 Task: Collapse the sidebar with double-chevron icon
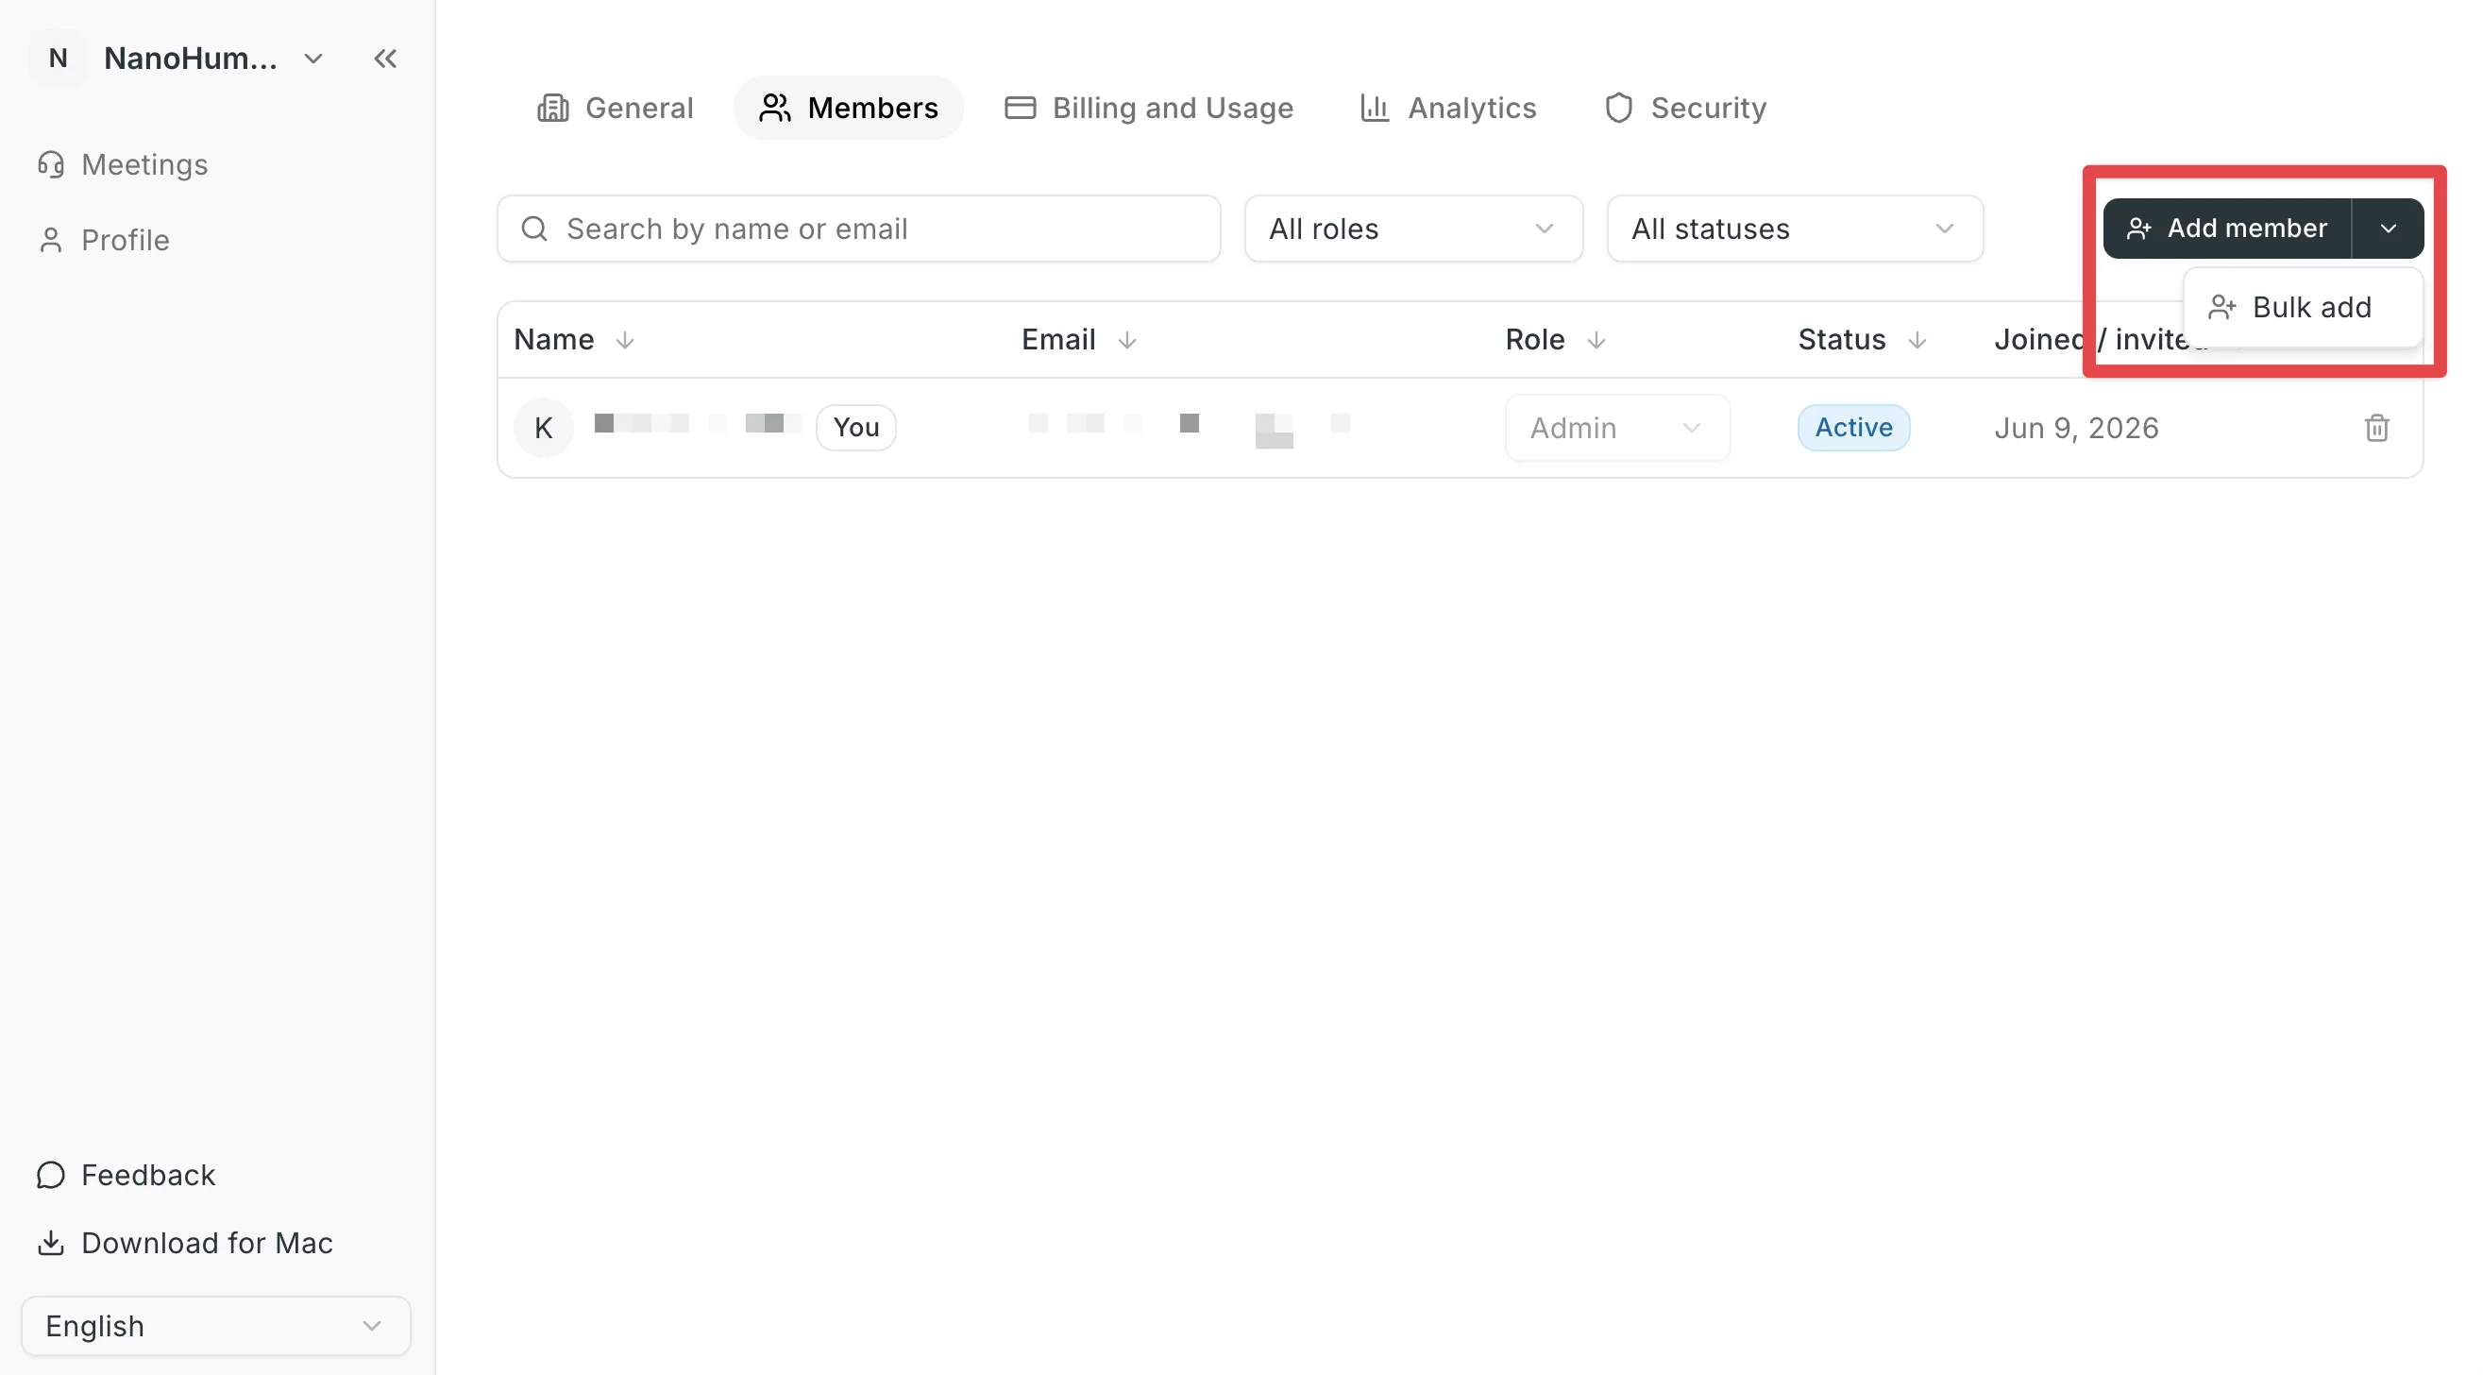pos(385,59)
